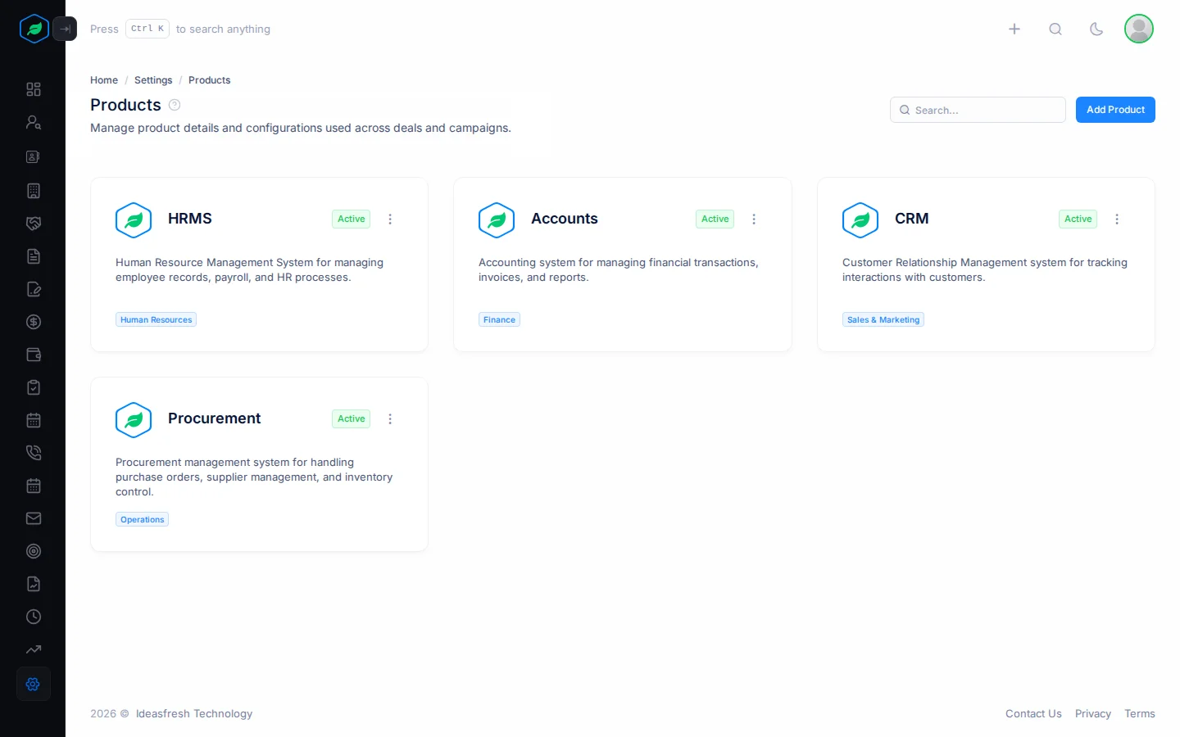
Task: Open the Procurement card three-dot menu
Action: point(390,418)
